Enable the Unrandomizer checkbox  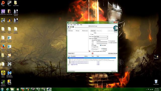click(x=109, y=41)
